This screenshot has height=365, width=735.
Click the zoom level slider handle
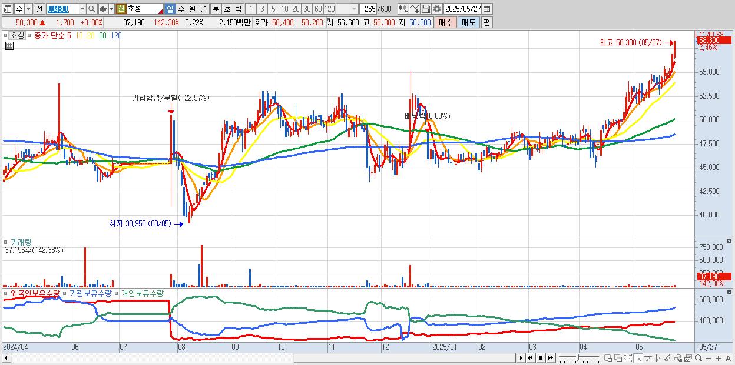pos(578,358)
